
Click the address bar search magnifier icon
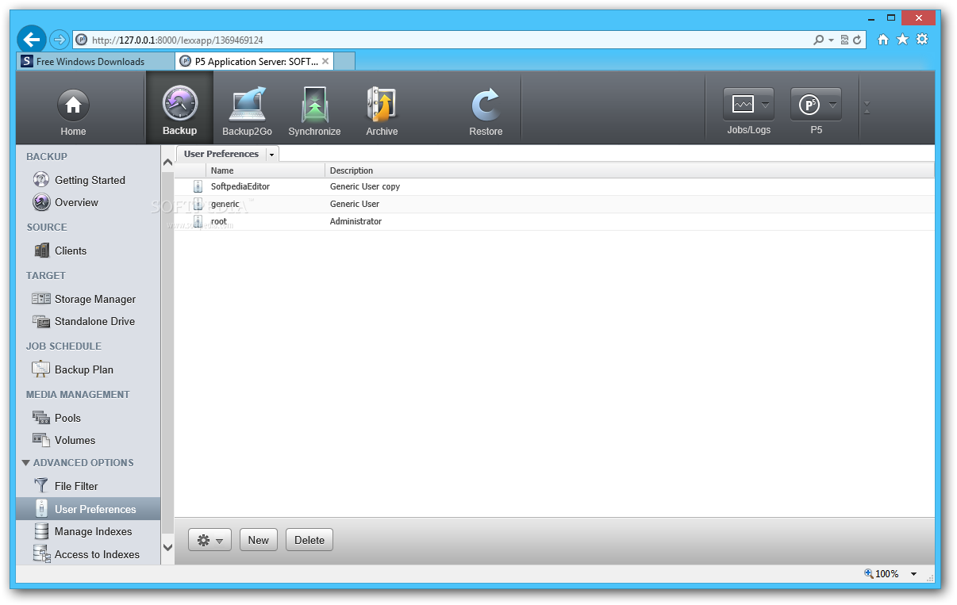click(818, 40)
